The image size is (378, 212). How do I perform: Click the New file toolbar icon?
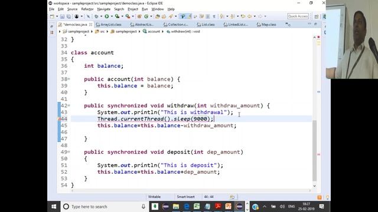pos(52,16)
